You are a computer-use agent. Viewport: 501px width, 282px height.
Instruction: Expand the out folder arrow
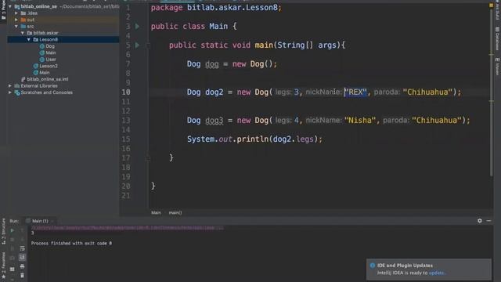[x=16, y=20]
